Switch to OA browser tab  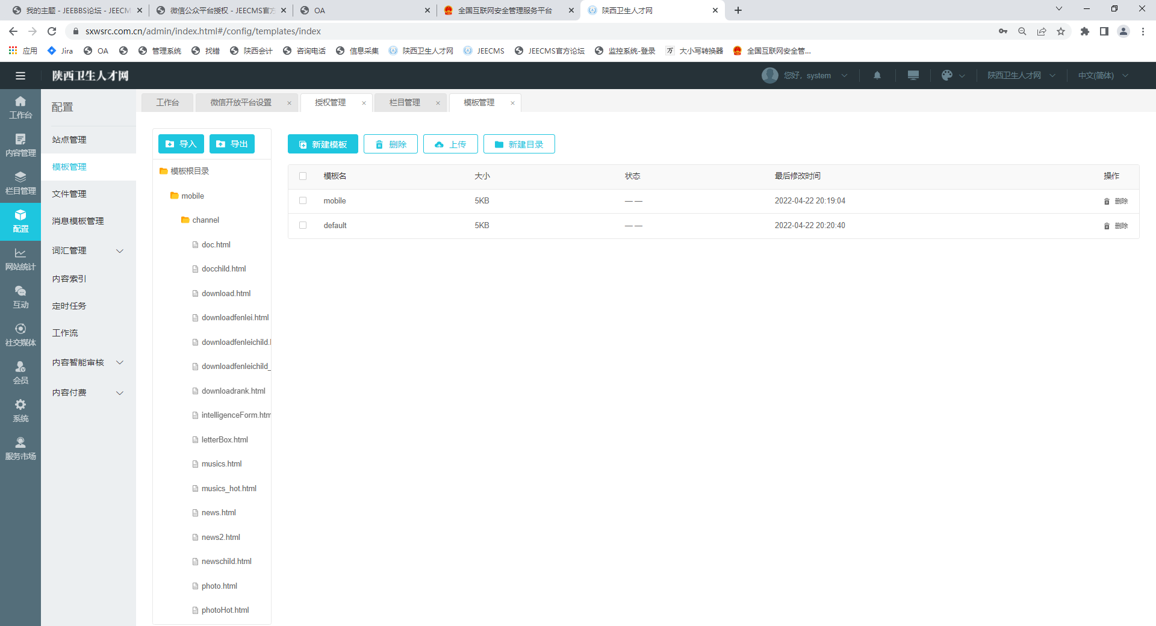(x=365, y=10)
